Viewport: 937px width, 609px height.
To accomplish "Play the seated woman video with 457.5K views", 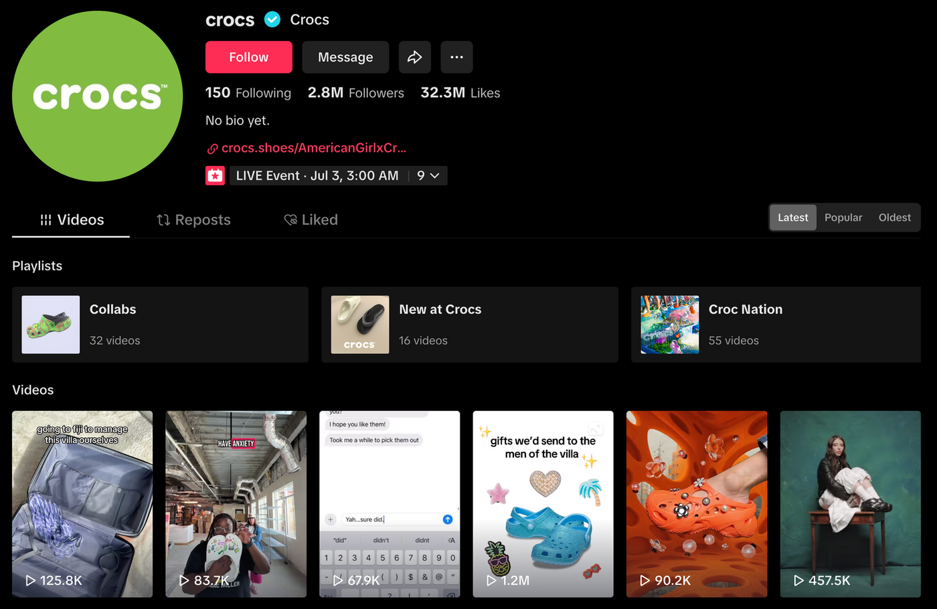I will point(851,504).
